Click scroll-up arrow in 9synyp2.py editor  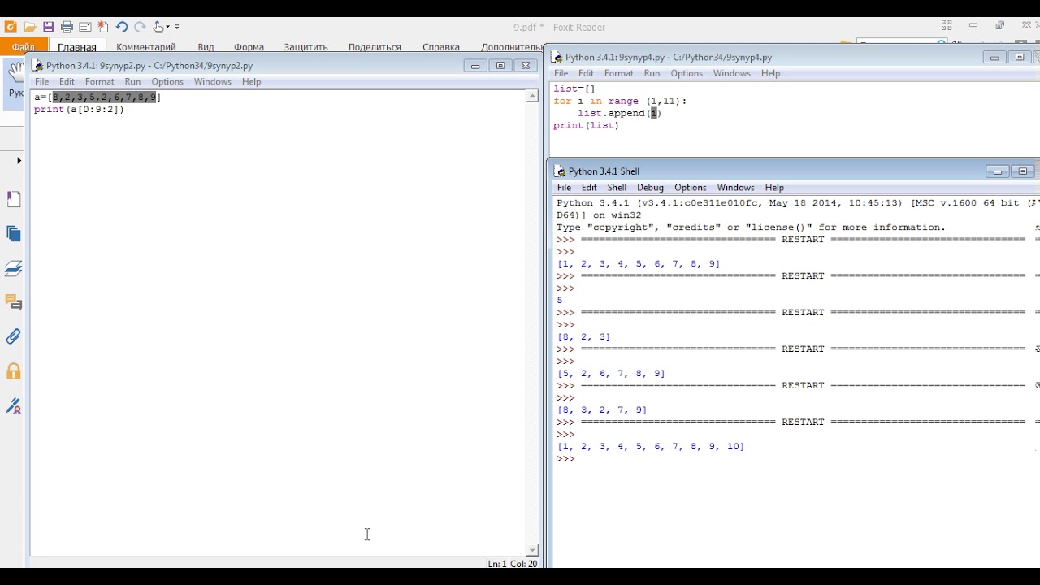click(x=532, y=96)
